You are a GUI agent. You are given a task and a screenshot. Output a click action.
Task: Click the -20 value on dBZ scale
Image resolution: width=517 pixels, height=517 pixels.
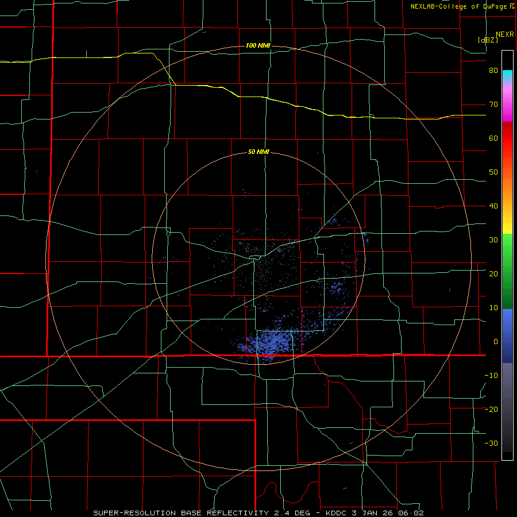(x=491, y=410)
